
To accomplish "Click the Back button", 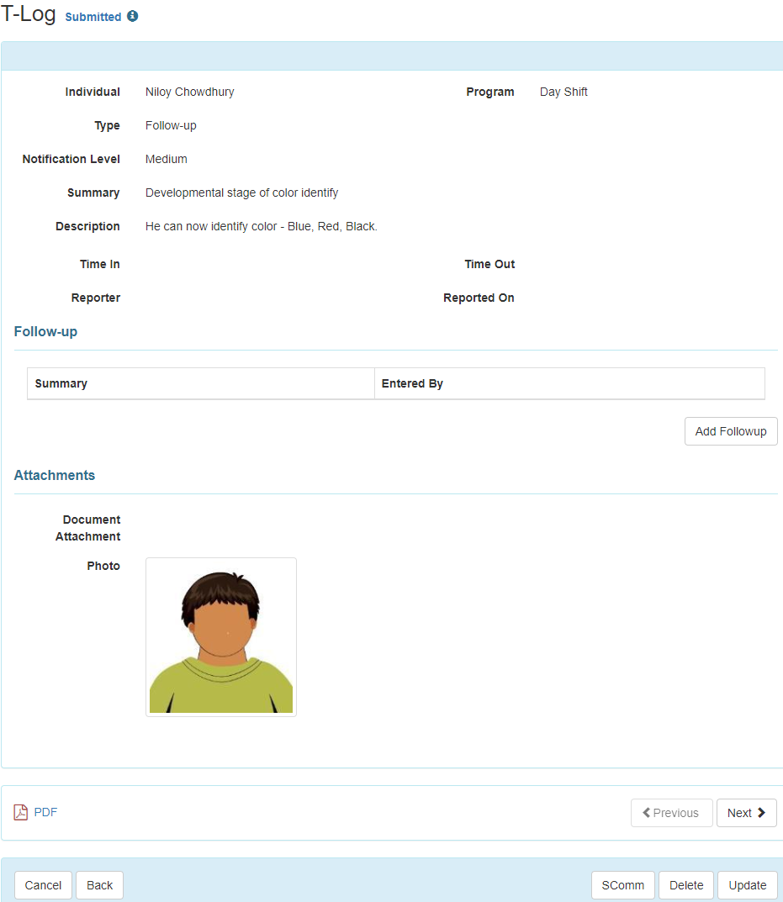I will tap(99, 885).
